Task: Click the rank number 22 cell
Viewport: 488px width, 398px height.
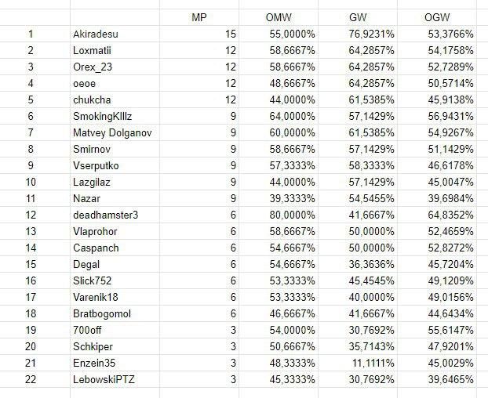Action: point(31,380)
